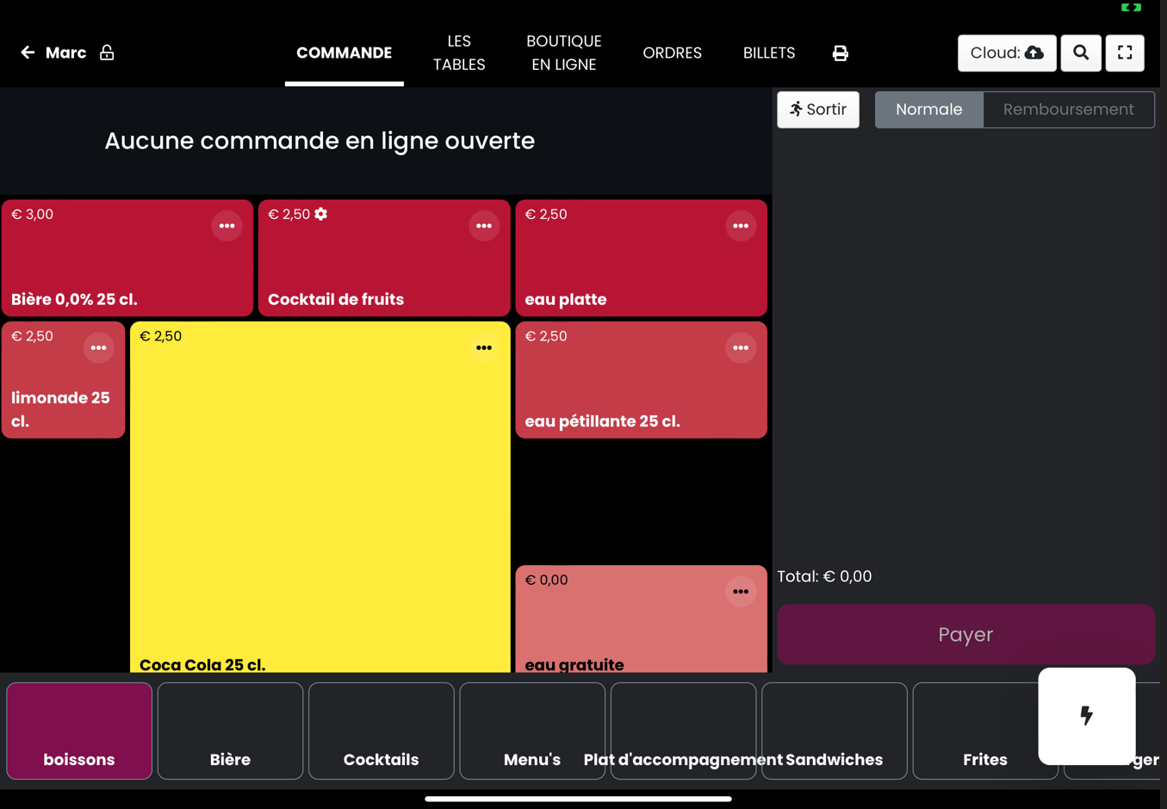Open search with the magnifier icon
The height and width of the screenshot is (809, 1167).
tap(1081, 53)
